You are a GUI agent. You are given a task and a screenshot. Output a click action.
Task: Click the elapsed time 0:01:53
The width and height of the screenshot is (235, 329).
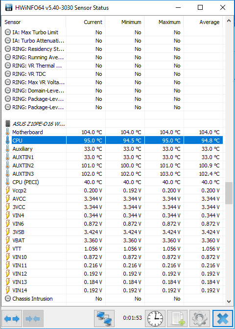point(132,318)
